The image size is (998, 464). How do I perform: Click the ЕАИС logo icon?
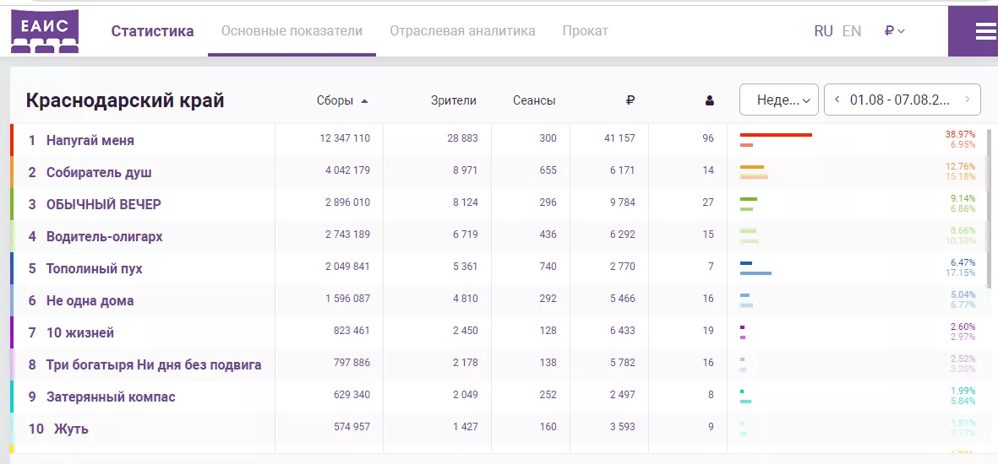point(45,32)
